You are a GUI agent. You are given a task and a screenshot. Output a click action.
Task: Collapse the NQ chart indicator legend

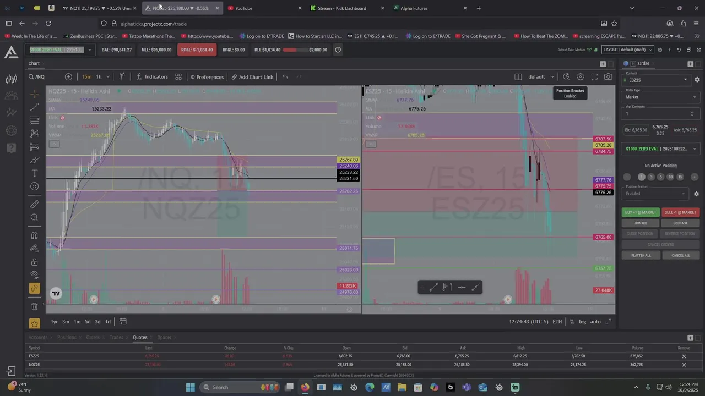54,144
